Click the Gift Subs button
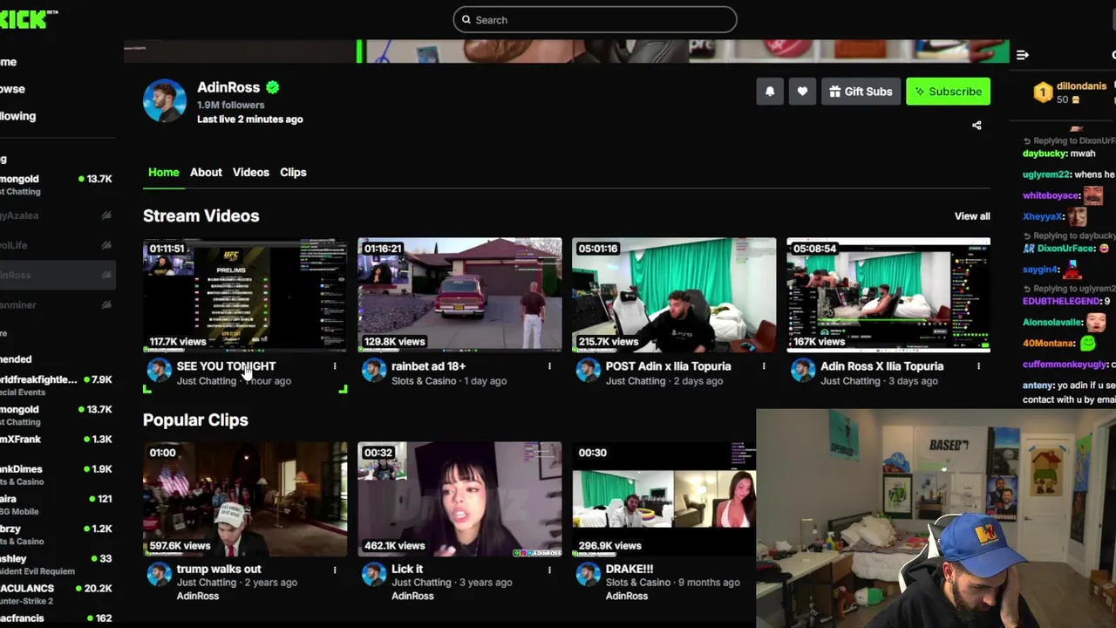Screen dimensions: 1116x628 pos(861,92)
